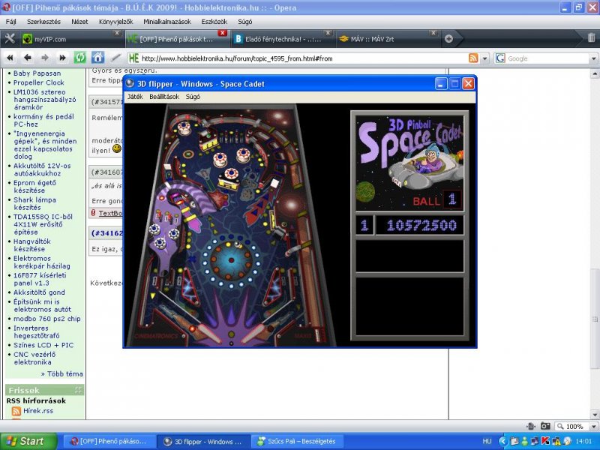Open the Akksitöltő gond link
Screen dimensions: 600x450
(x=39, y=292)
